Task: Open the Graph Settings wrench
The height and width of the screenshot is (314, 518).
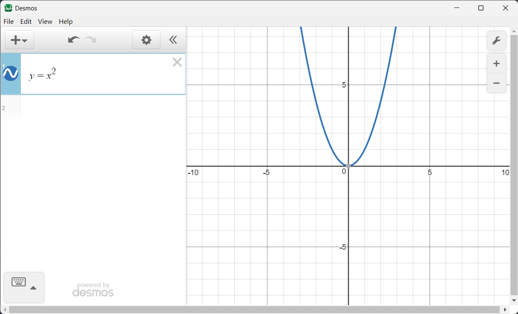Action: pyautogui.click(x=496, y=40)
